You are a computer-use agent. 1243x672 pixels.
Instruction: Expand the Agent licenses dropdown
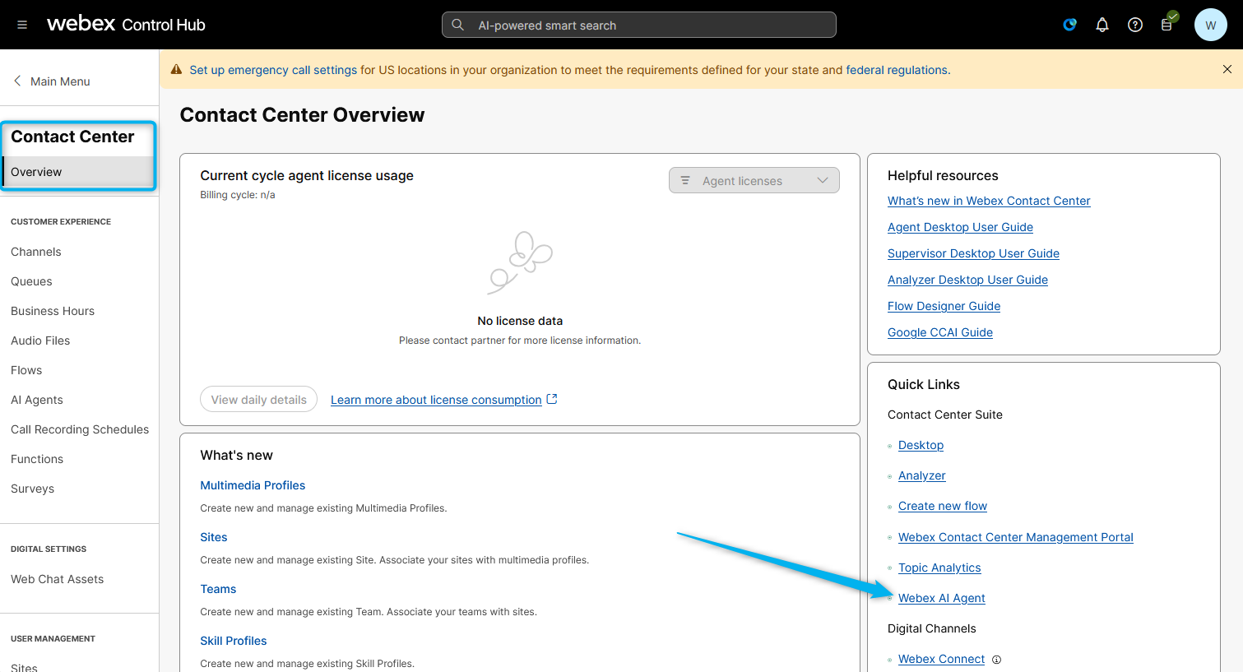click(x=754, y=181)
